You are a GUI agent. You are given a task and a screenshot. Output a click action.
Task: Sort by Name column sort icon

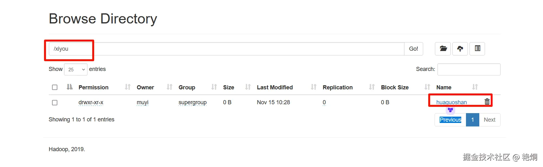point(475,87)
